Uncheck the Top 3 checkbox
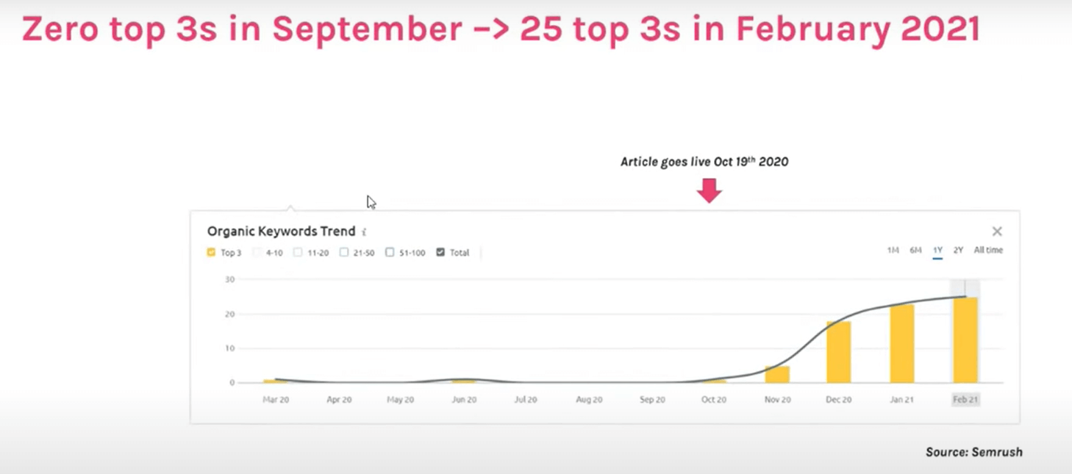Image resolution: width=1072 pixels, height=474 pixels. coord(212,253)
